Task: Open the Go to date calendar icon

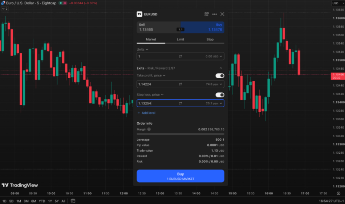Action: (73, 201)
